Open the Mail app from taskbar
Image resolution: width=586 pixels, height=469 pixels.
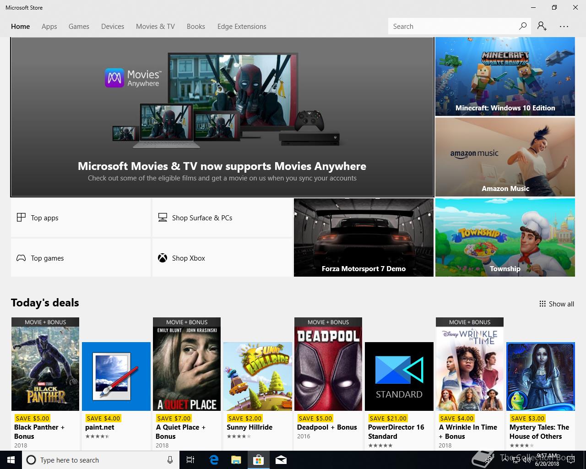click(281, 460)
